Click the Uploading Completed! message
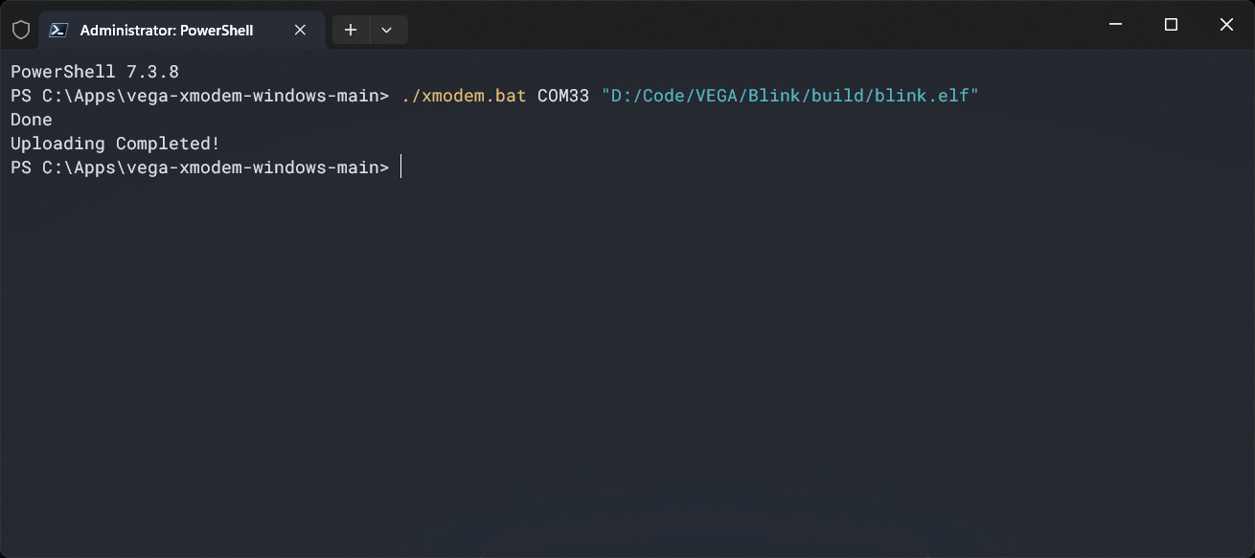1255x558 pixels. pos(115,144)
